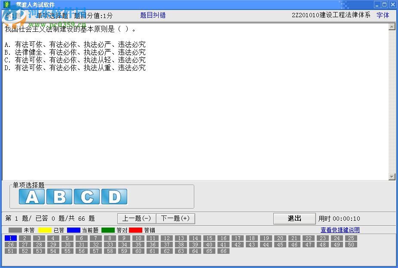Jump to question 10 in the grid
398x268 pixels.
coord(138,238)
